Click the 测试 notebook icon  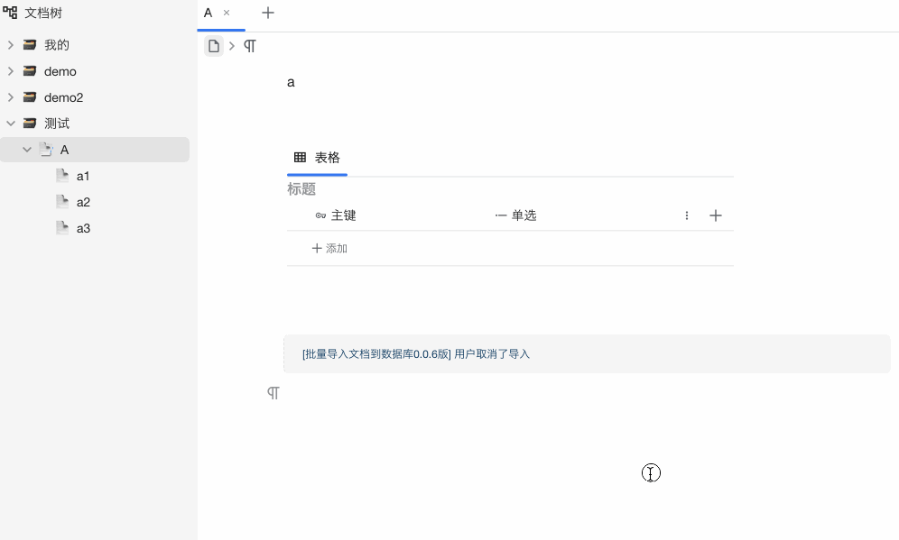coord(30,124)
